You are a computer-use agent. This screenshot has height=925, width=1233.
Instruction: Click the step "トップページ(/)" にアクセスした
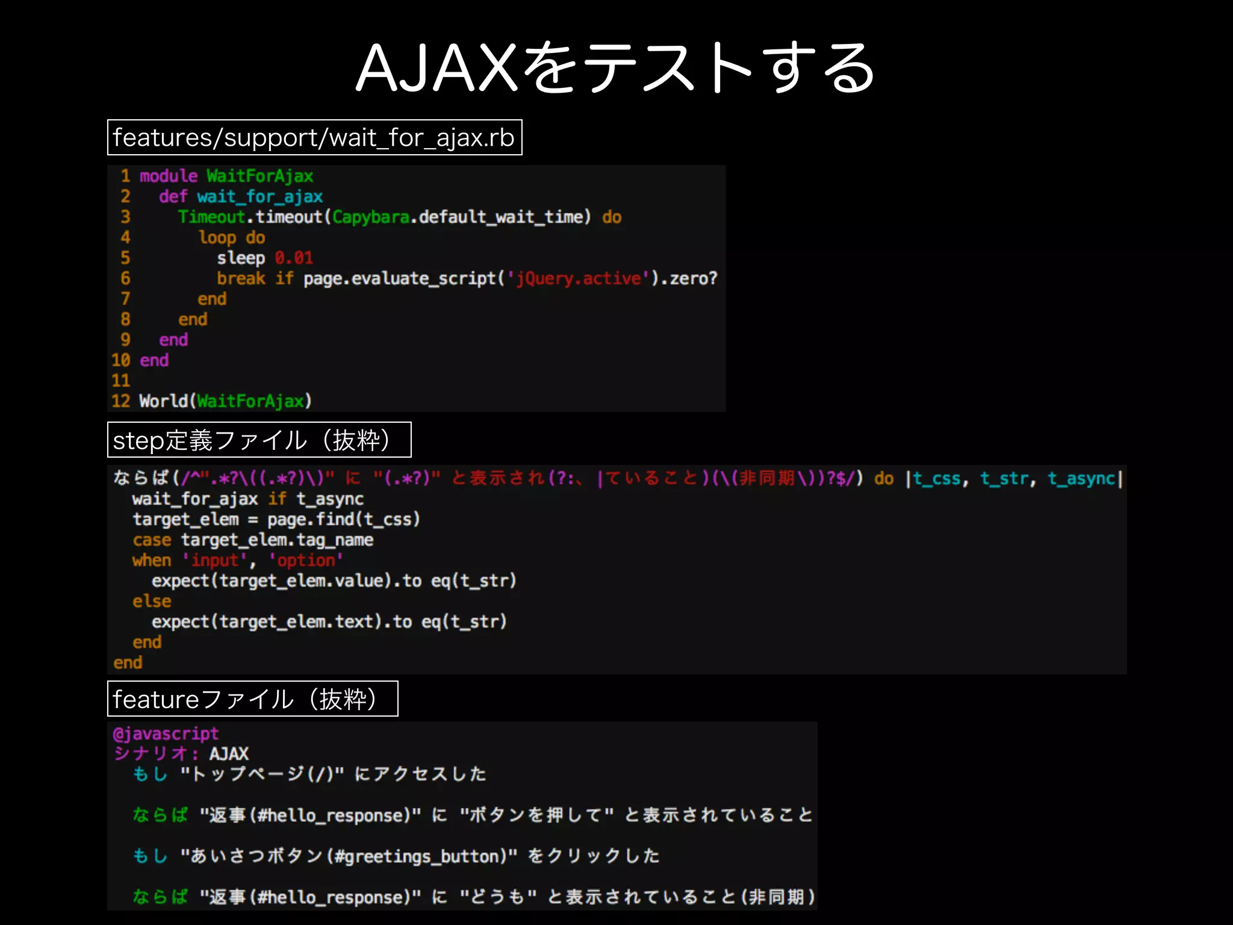pos(309,774)
